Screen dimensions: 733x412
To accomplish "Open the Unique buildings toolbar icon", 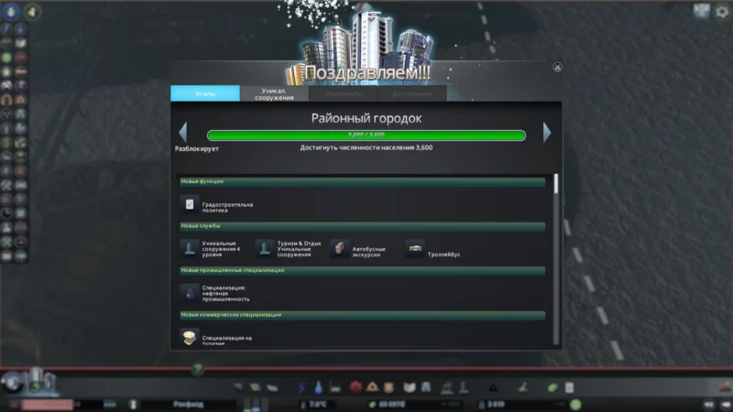I will tap(464, 387).
